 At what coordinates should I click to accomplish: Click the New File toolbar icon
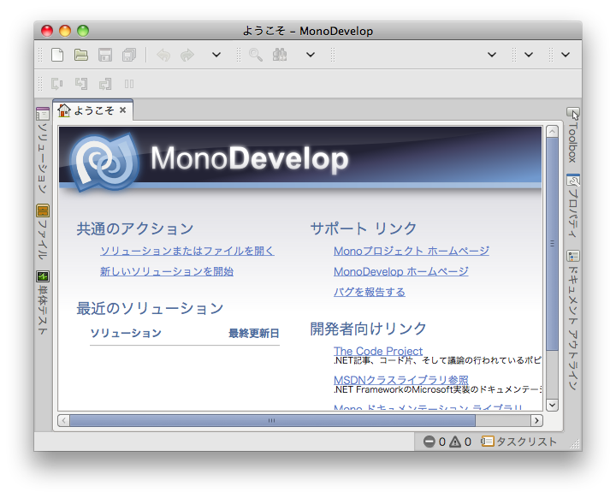click(57, 55)
